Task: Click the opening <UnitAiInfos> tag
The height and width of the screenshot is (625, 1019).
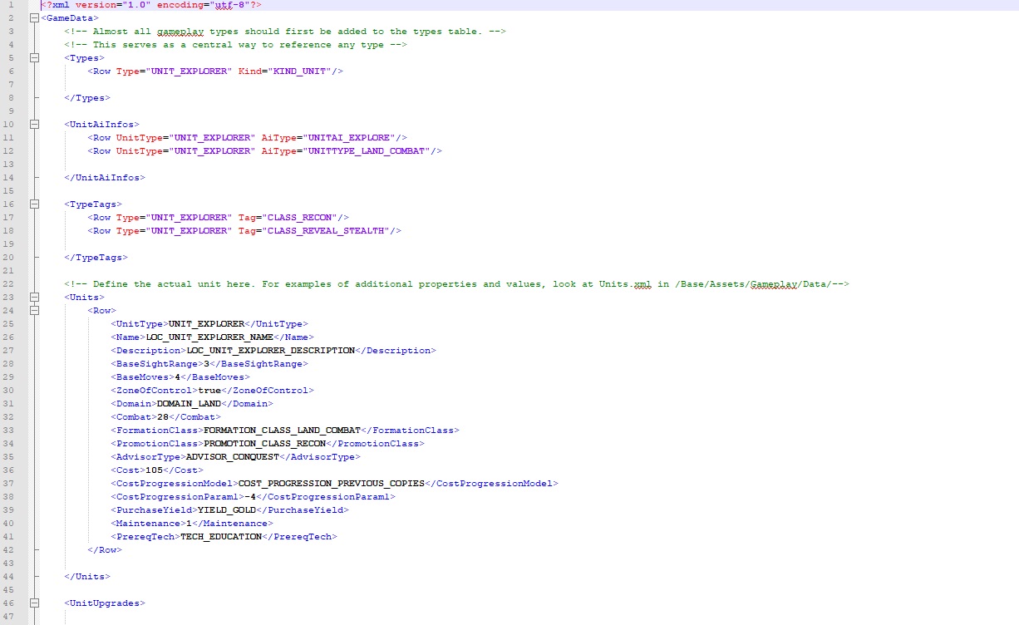Action: coord(101,125)
